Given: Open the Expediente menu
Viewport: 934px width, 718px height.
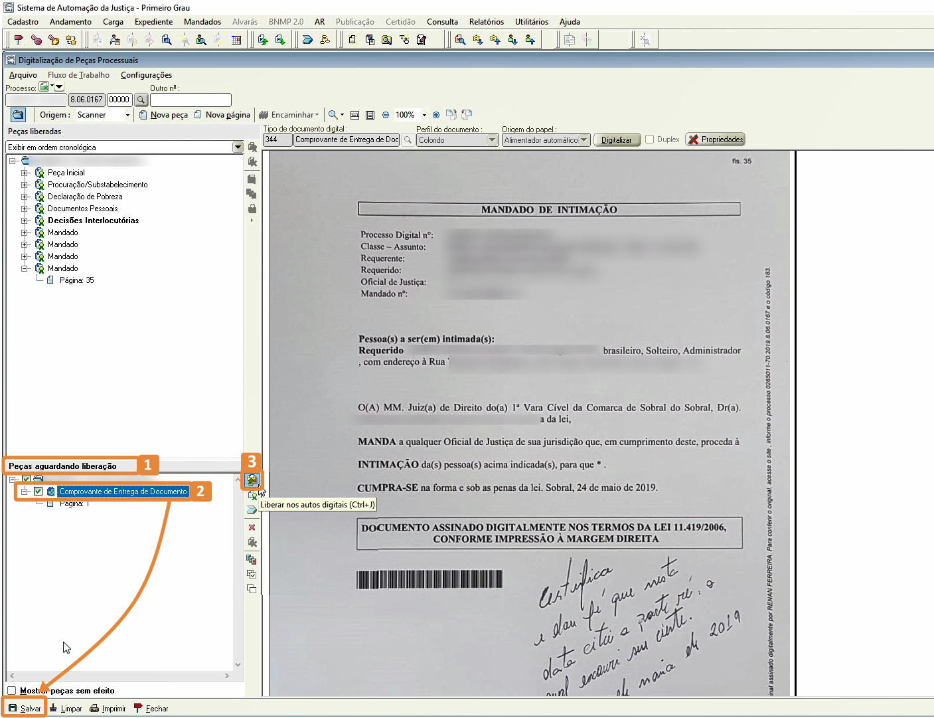Looking at the screenshot, I should (x=153, y=22).
